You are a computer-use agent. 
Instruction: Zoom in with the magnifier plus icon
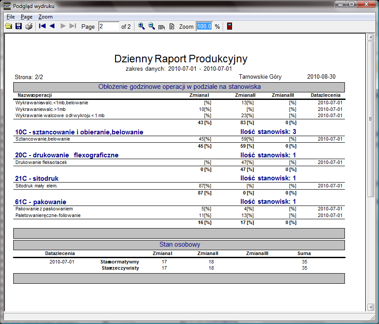[x=142, y=27]
